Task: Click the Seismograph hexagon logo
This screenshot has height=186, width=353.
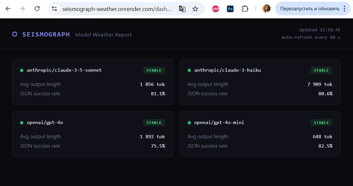Action: [x=15, y=34]
